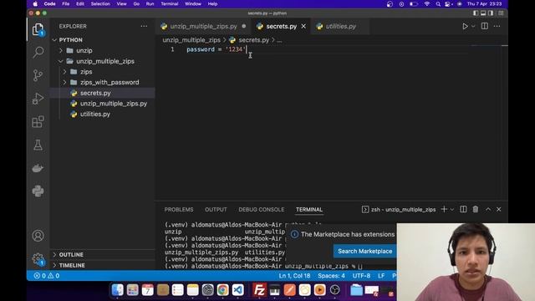Click the Search Marketplace button
The height and width of the screenshot is (301, 535).
tap(364, 251)
